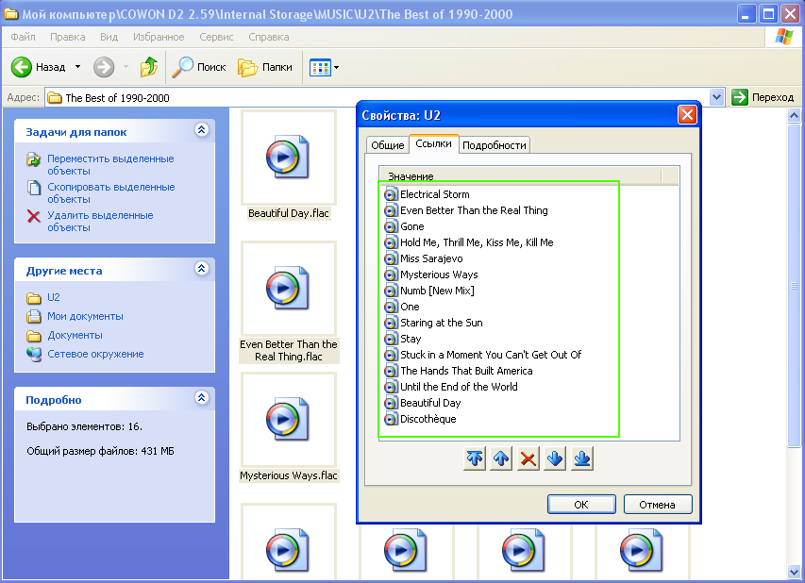Move item up with up arrow button
805x583 pixels.
501,458
